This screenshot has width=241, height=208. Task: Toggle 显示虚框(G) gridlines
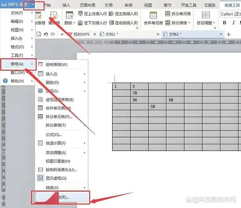click(56, 178)
